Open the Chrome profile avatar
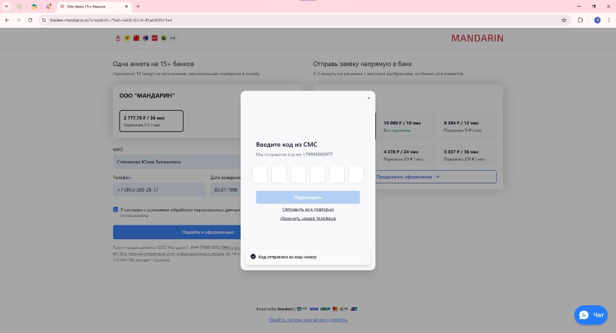 [x=597, y=20]
